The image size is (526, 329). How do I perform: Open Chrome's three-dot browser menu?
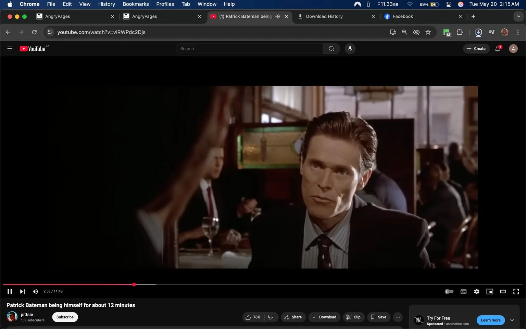(518, 32)
